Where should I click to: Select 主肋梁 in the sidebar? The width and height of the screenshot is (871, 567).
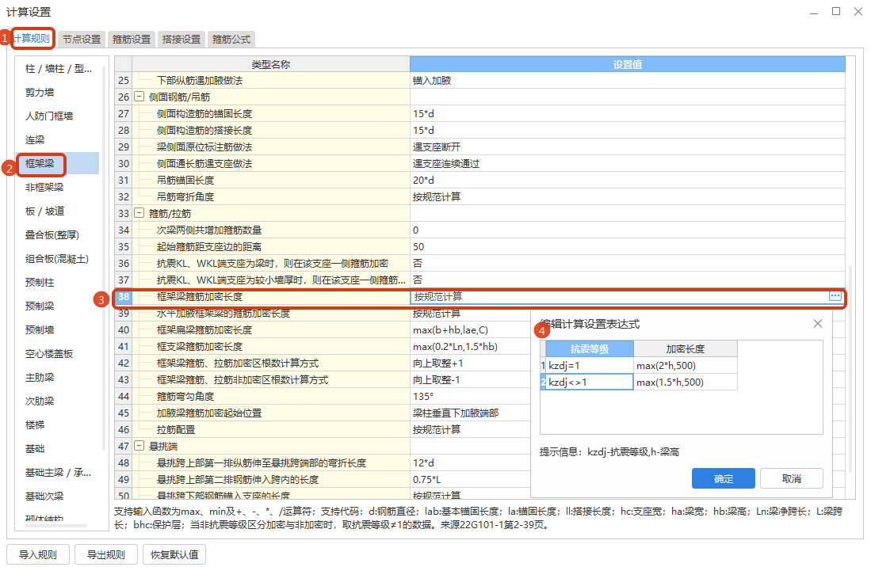[58, 377]
